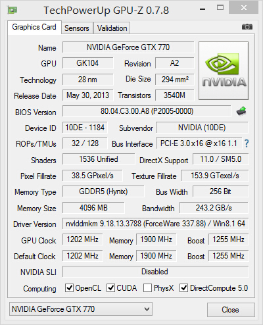
Task: Click the Bus Interface question mark
Action: point(247,143)
